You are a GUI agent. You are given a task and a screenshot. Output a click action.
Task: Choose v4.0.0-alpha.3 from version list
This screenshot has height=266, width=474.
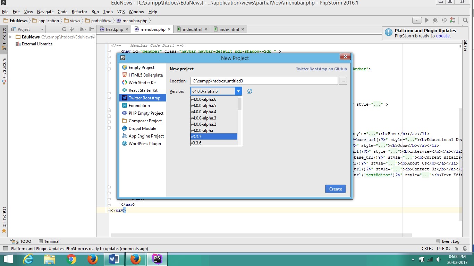pos(214,118)
